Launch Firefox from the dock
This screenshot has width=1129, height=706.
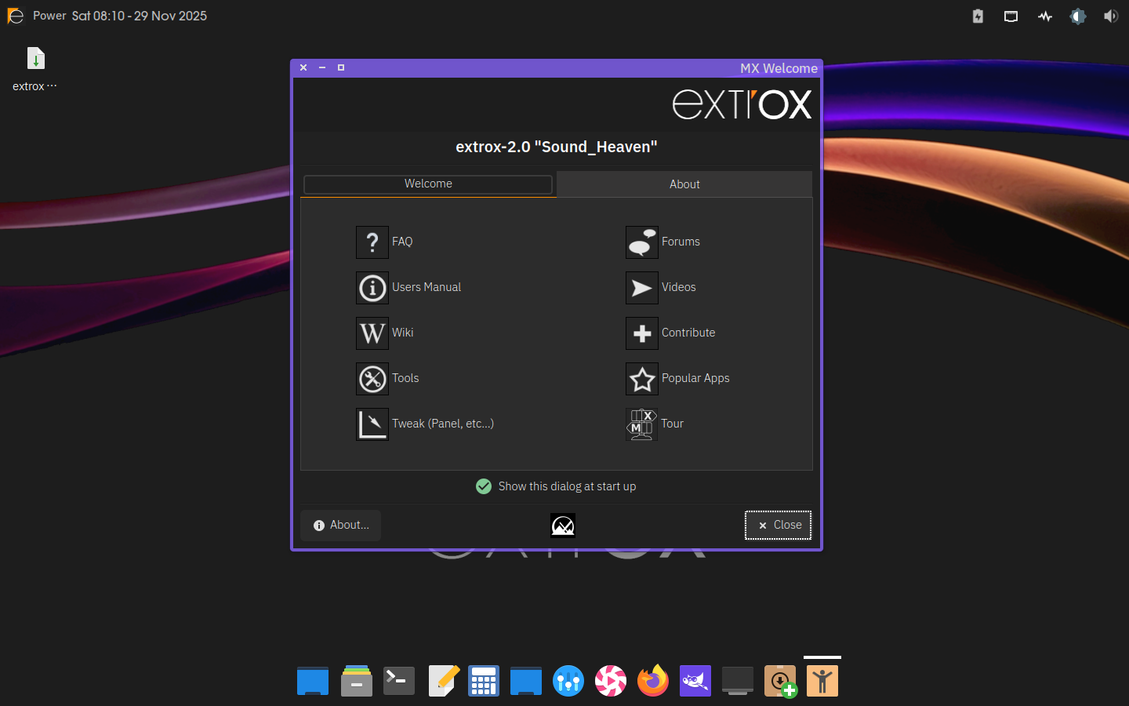(x=652, y=681)
